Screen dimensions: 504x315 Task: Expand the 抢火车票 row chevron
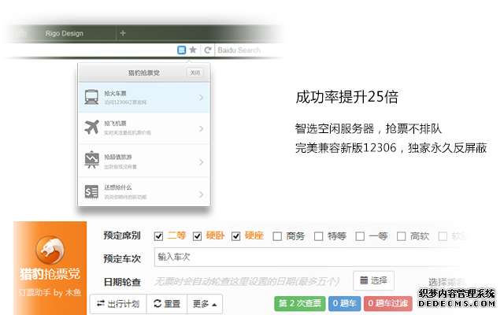pos(202,98)
